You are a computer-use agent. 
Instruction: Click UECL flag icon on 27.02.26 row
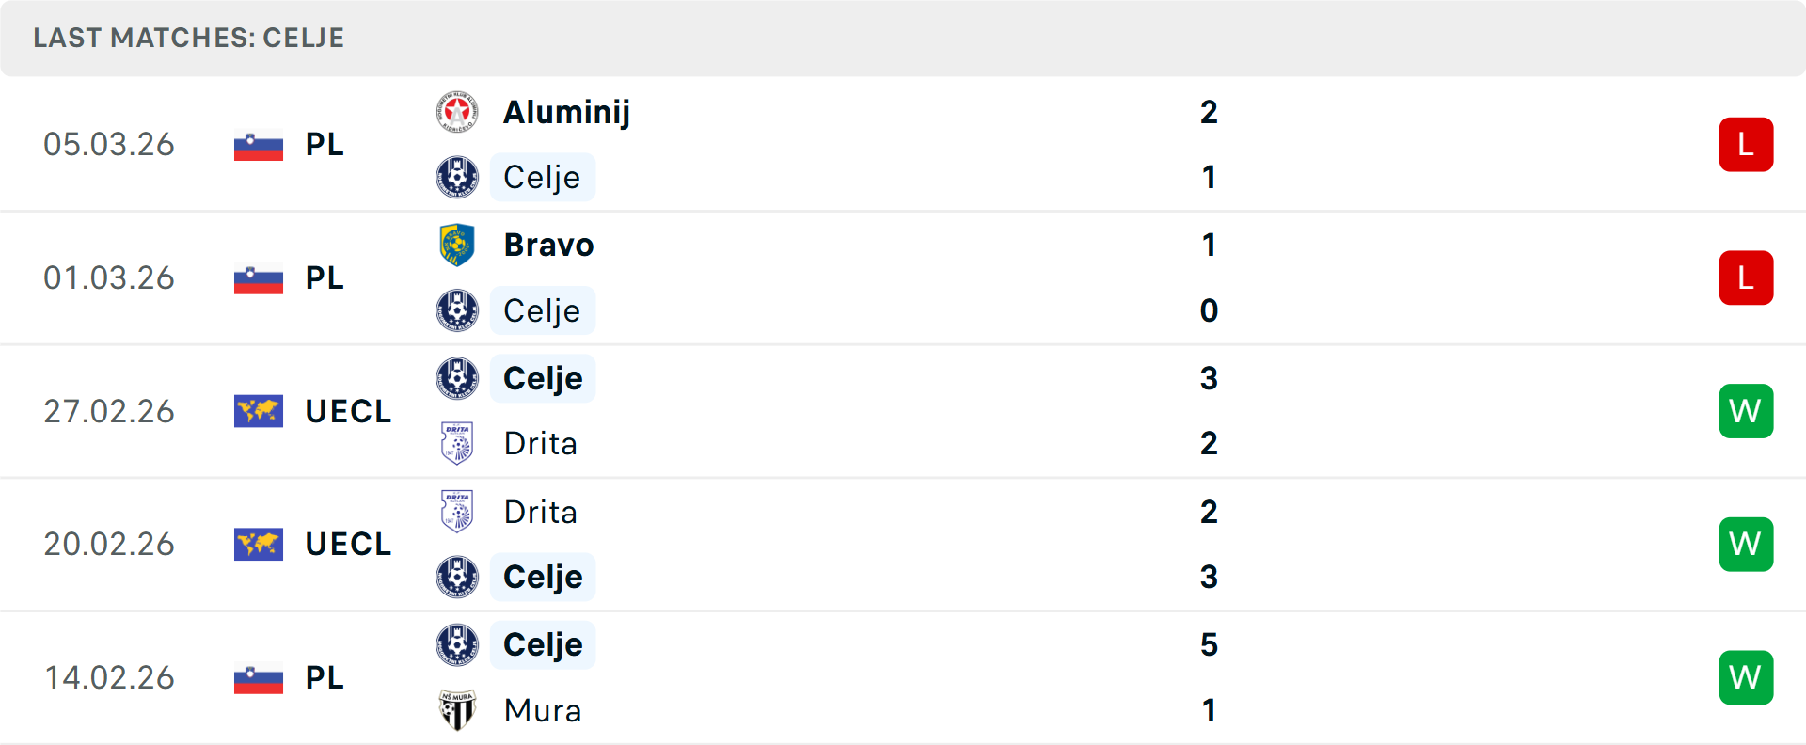pos(259,411)
